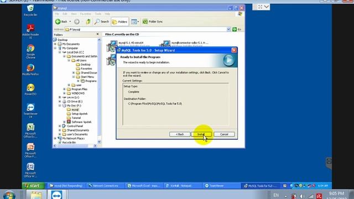This screenshot has width=354, height=199.
Task: Open the Help menu in Explorer
Action: click(107, 14)
